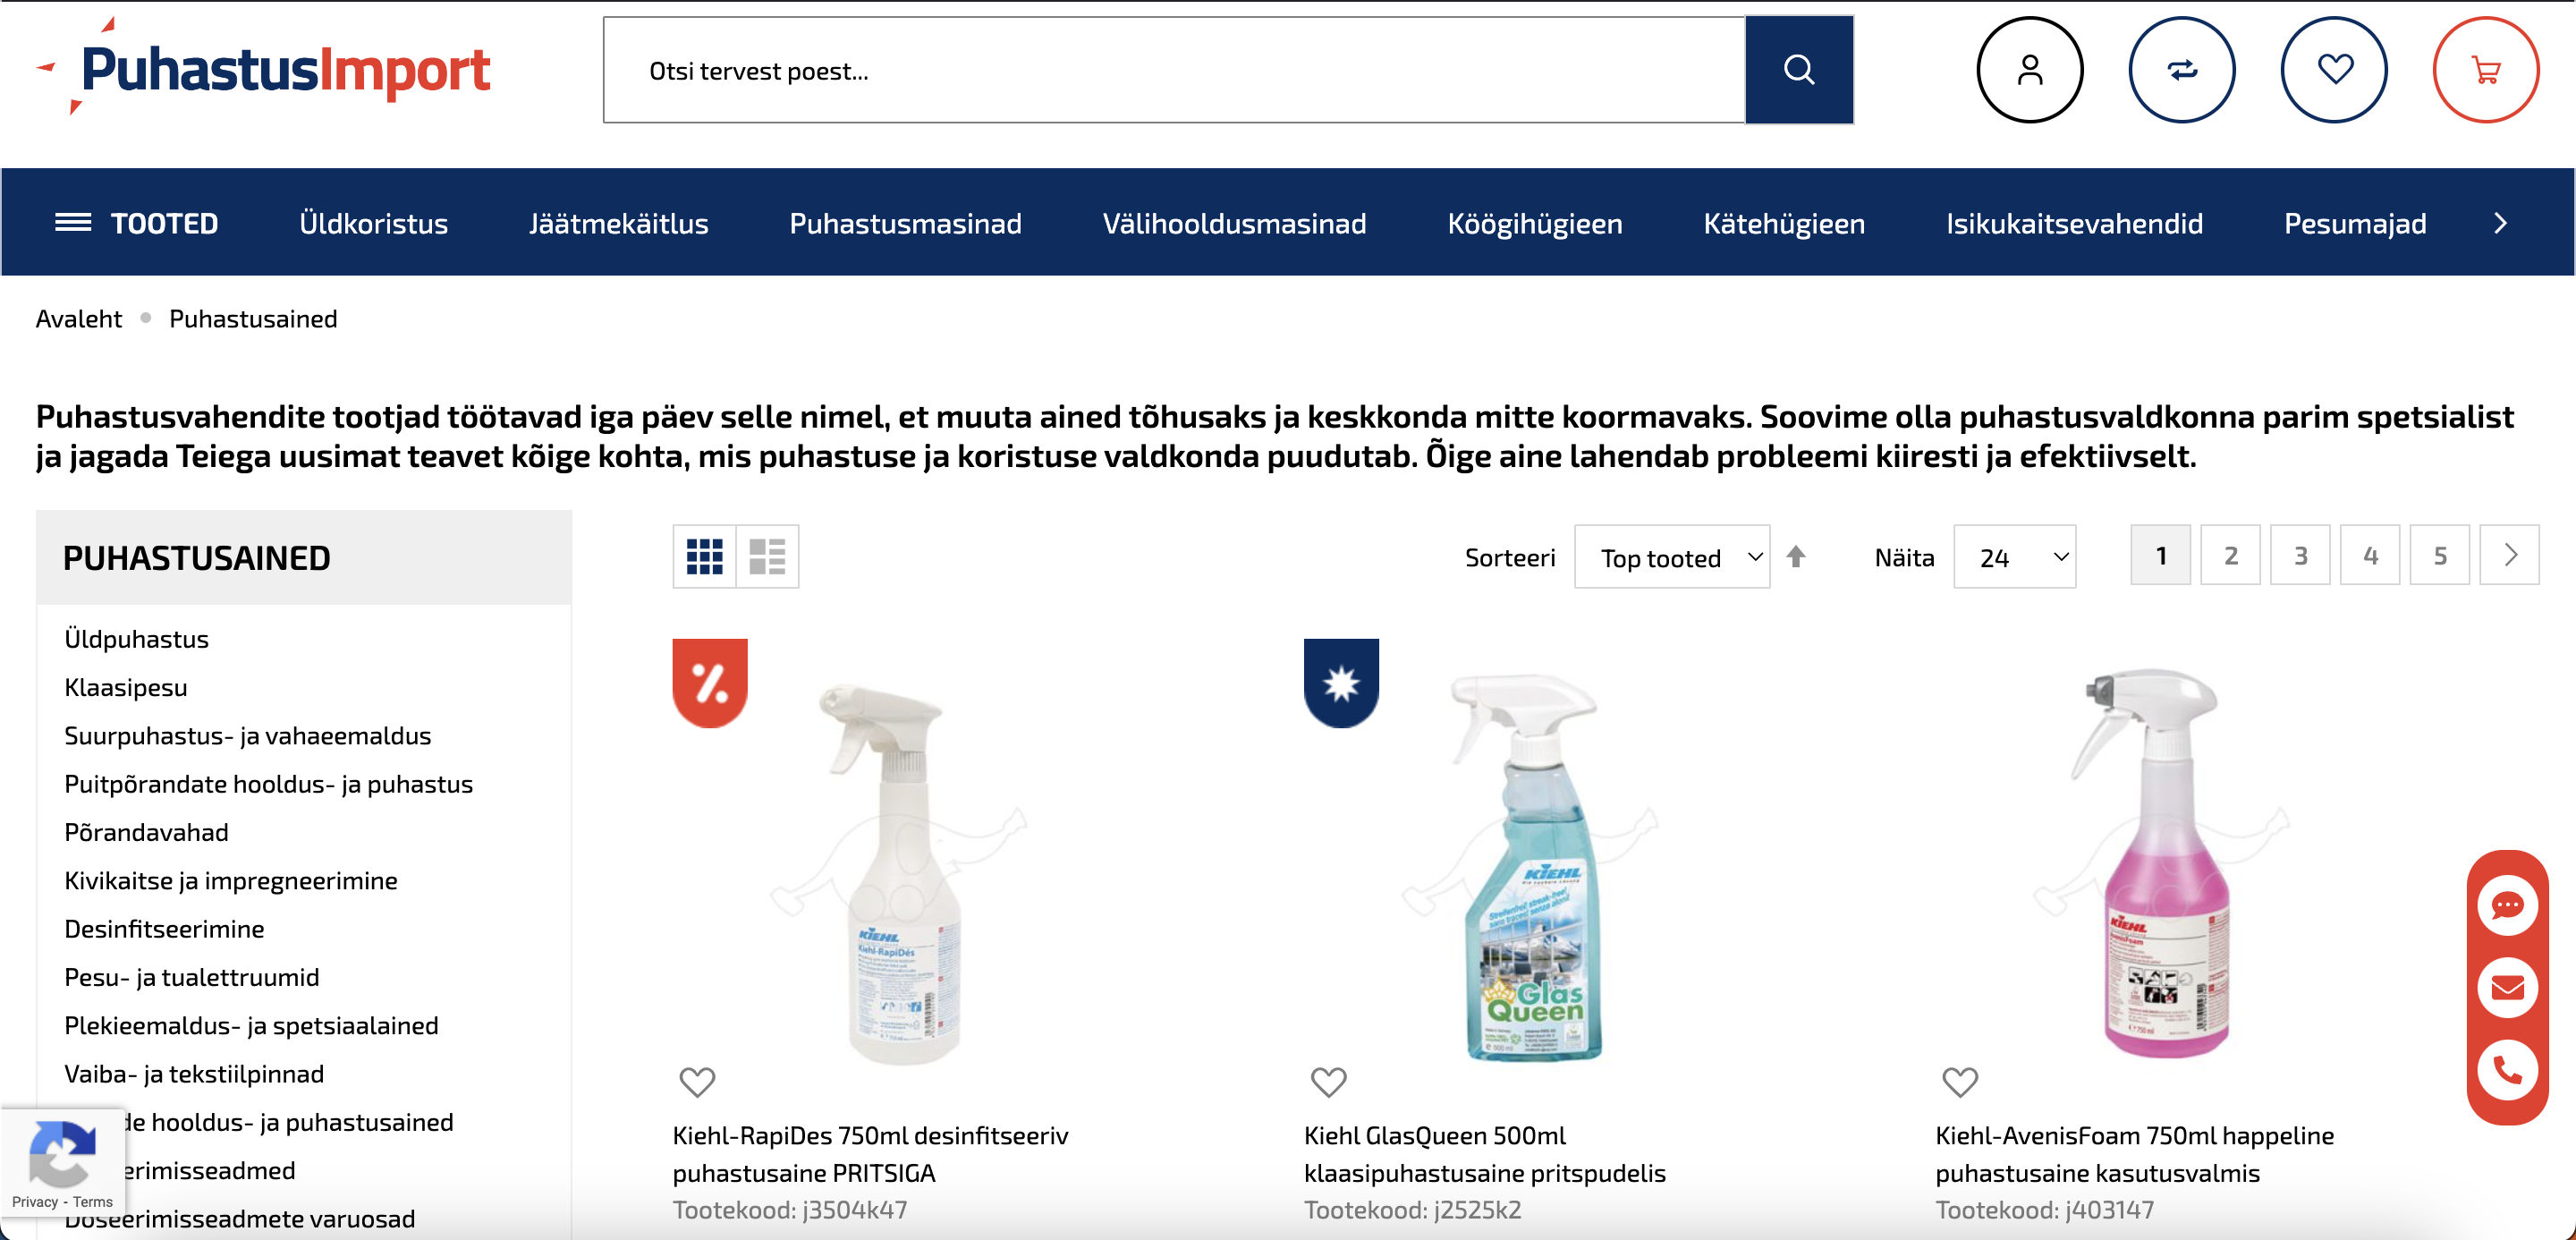Switch to list view layout
The height and width of the screenshot is (1240, 2576).
coord(767,557)
